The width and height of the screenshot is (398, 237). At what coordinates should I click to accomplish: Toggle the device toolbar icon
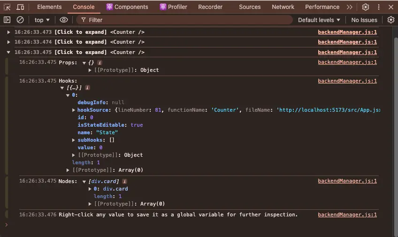pyautogui.click(x=20, y=7)
